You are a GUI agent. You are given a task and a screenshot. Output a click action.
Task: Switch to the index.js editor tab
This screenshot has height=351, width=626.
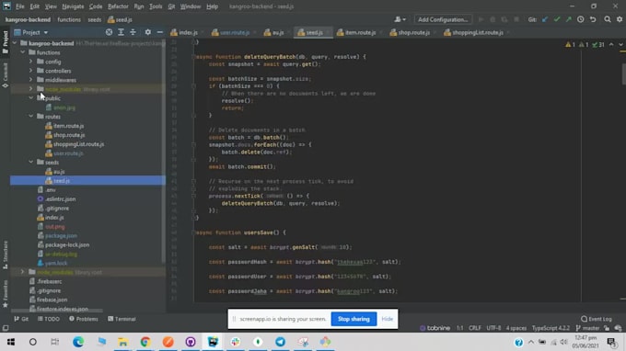tap(188, 33)
